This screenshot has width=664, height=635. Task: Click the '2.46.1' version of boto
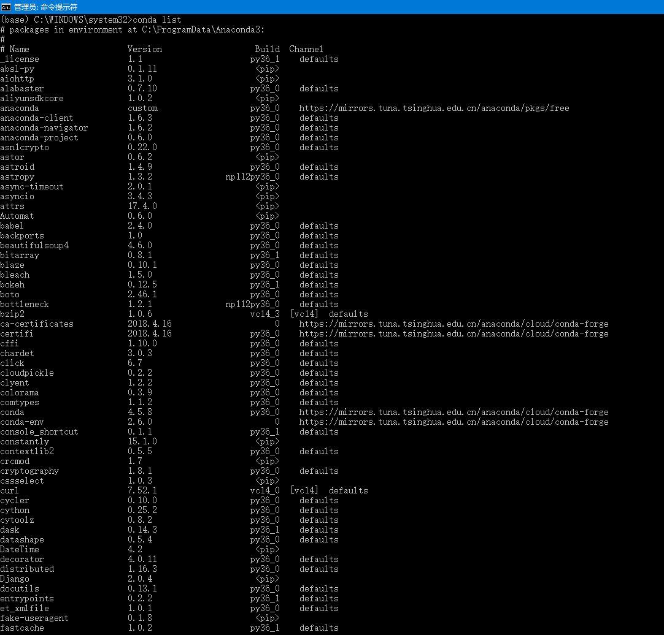(142, 294)
